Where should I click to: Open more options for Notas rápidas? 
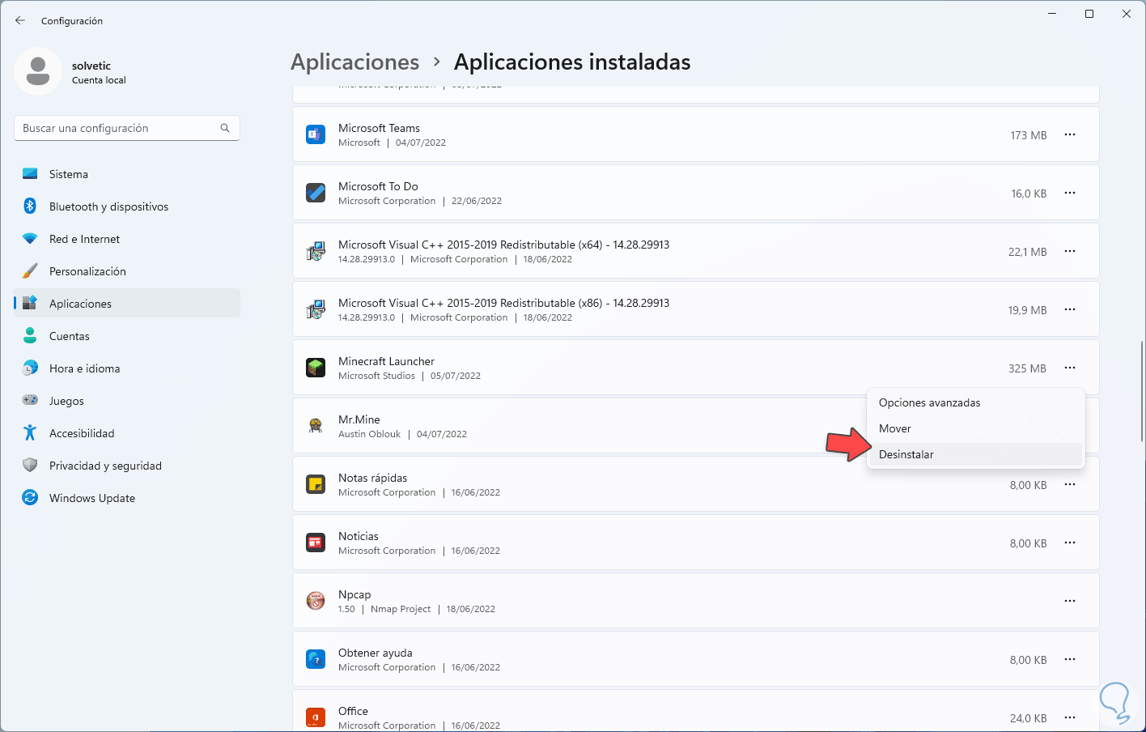point(1070,484)
